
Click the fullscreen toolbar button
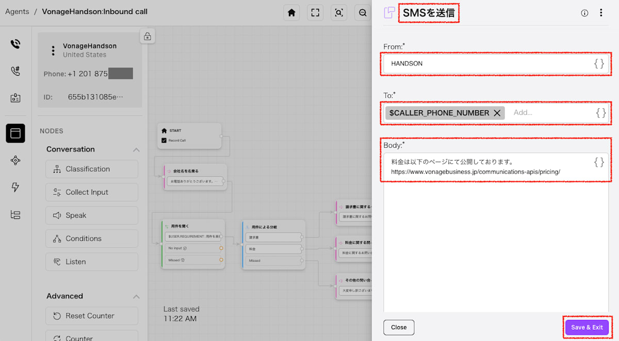315,13
